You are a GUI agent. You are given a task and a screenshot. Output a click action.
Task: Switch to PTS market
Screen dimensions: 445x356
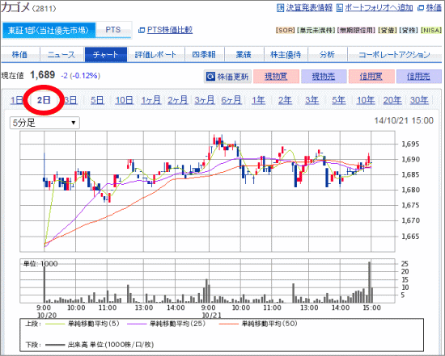(x=113, y=30)
